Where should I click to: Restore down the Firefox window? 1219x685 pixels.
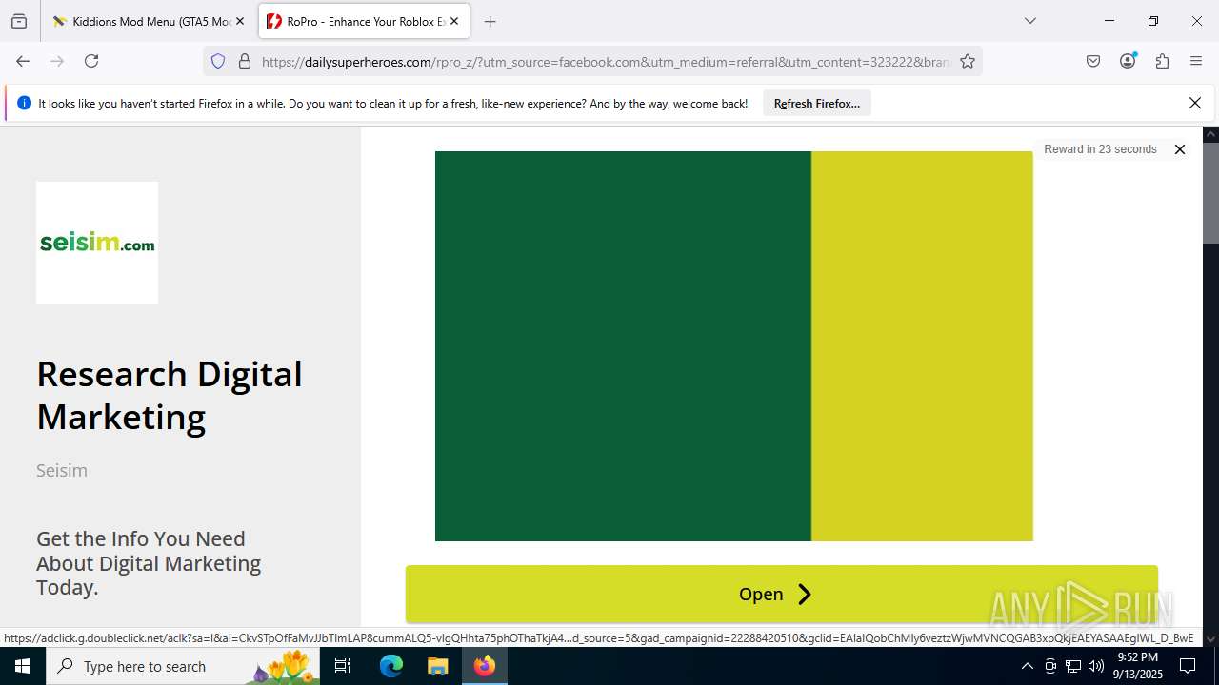tap(1153, 21)
